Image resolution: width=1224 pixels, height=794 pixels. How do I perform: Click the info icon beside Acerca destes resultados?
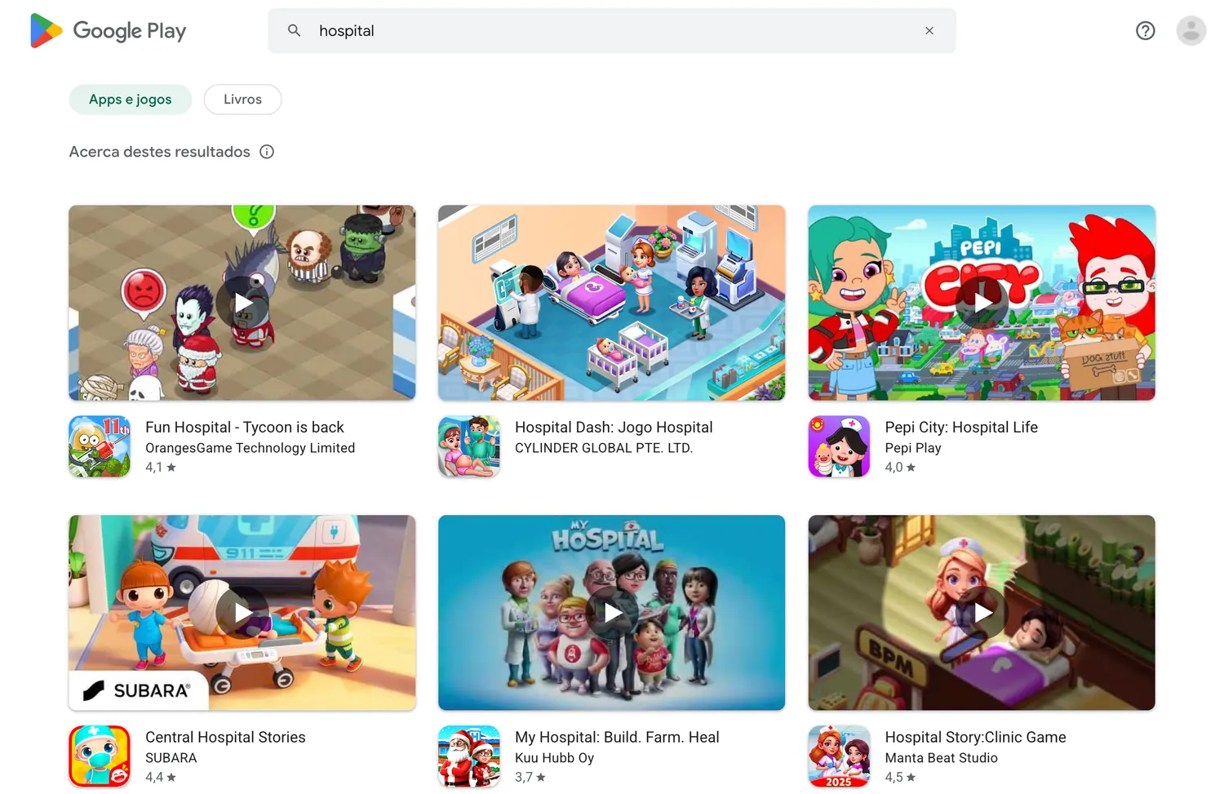tap(267, 152)
